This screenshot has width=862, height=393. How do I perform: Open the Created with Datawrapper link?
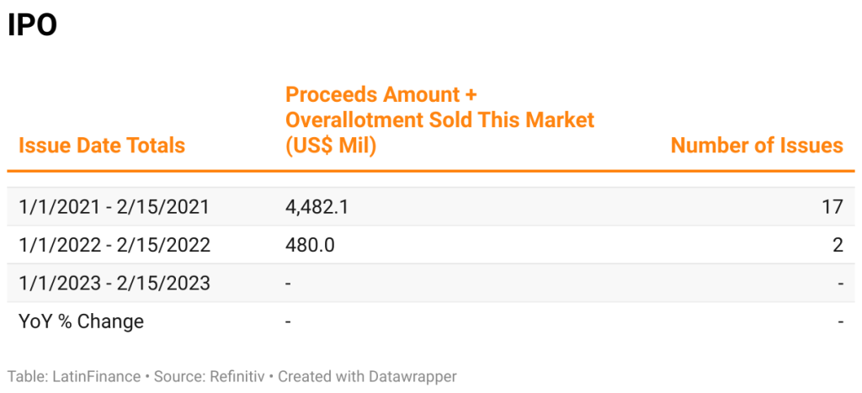pos(368,376)
